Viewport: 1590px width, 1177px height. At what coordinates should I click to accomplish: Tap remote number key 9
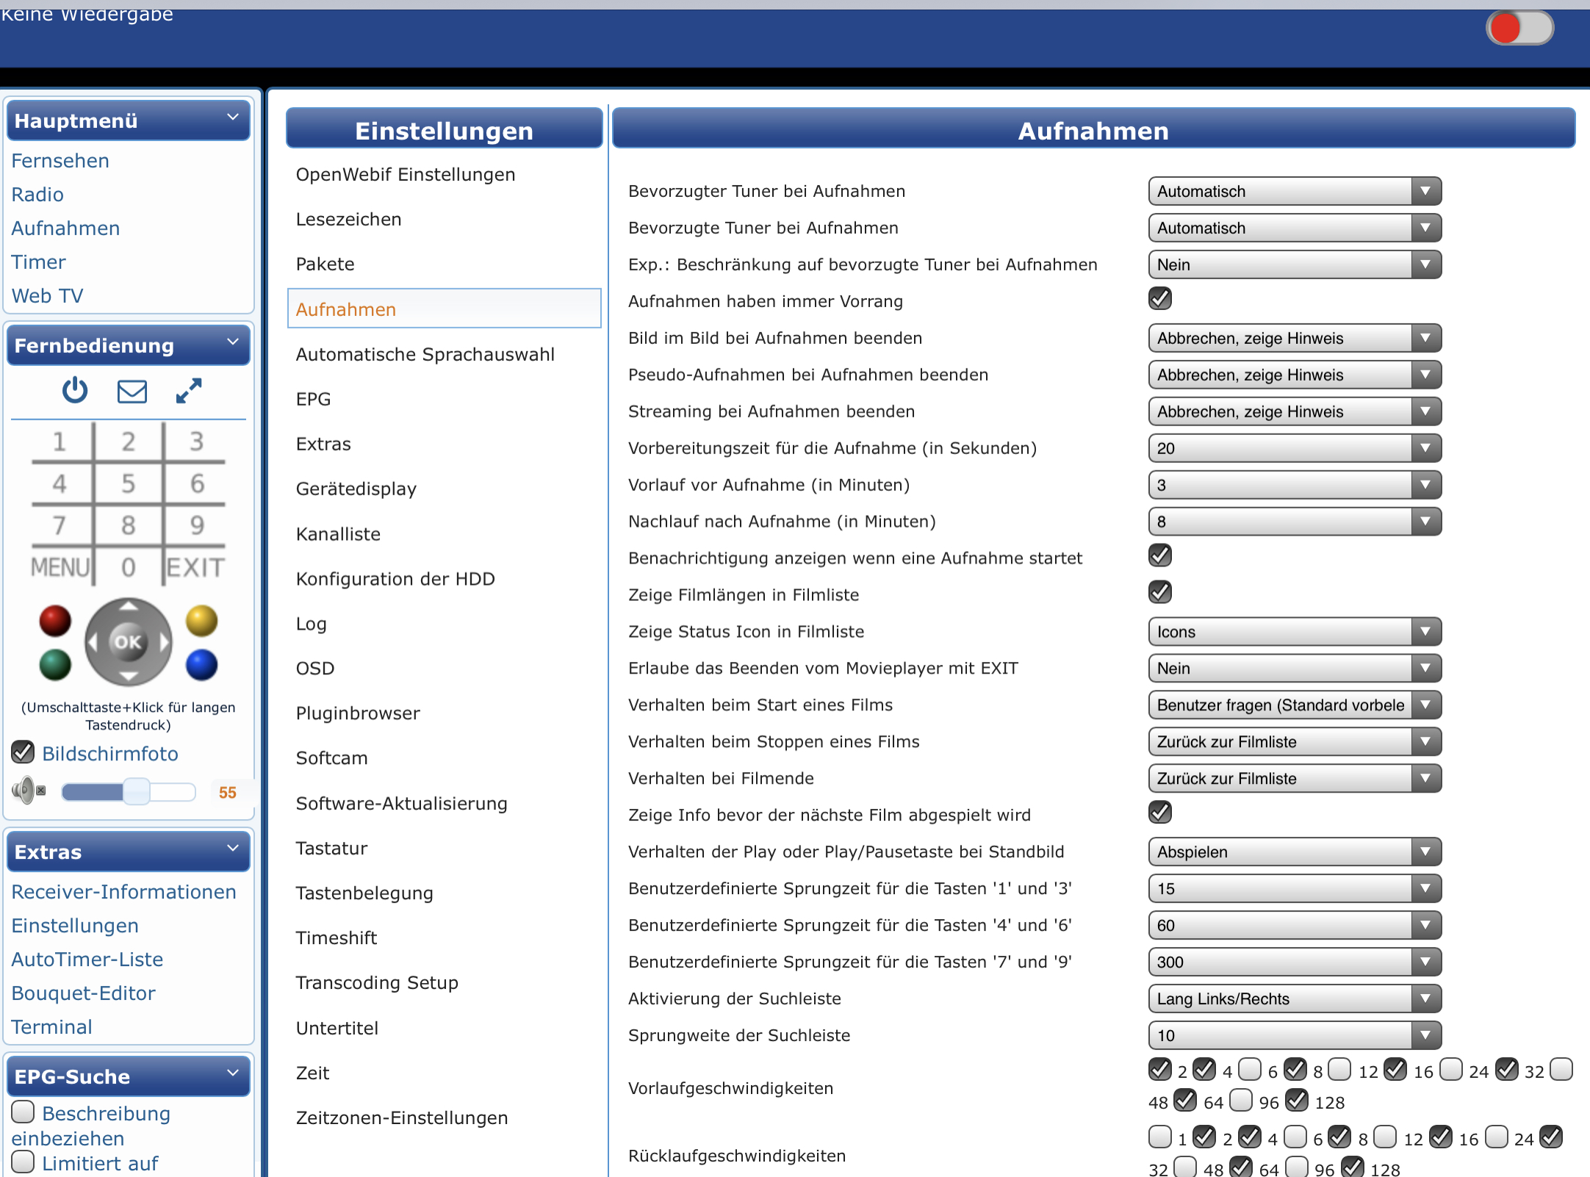(x=196, y=525)
